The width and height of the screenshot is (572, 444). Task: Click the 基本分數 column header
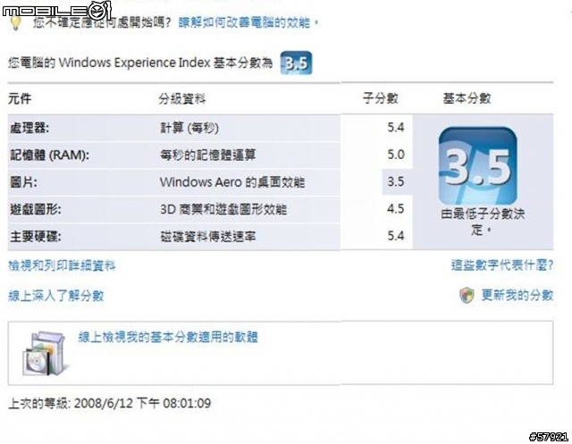(467, 98)
